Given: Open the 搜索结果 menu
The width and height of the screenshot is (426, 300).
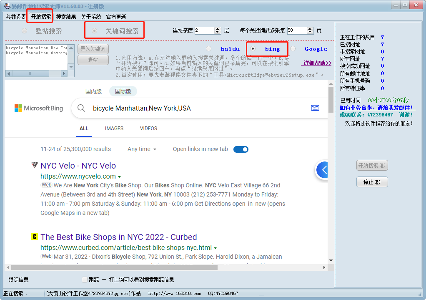Looking at the screenshot, I should point(66,17).
